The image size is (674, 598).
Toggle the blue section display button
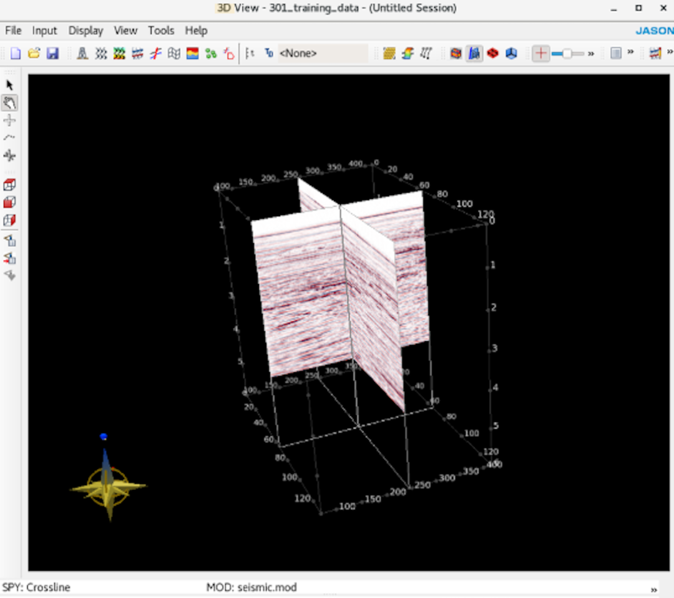click(x=474, y=54)
